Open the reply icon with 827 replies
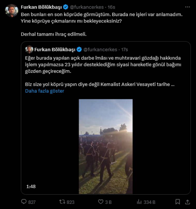Viewport: 196px width, 209px height. (24, 202)
